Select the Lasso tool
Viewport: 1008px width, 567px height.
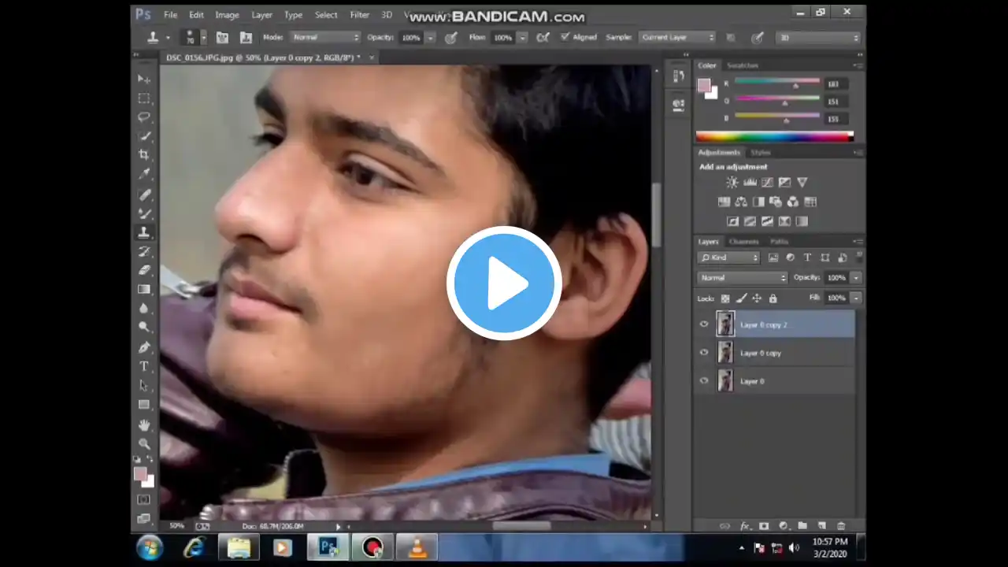pyautogui.click(x=144, y=117)
